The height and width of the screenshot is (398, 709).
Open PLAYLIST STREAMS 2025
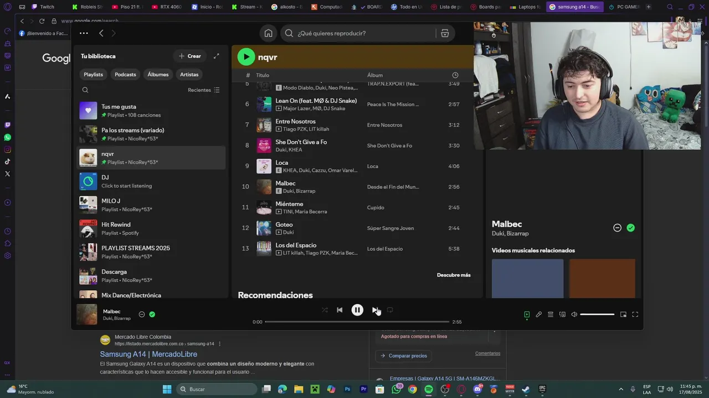[151, 252]
